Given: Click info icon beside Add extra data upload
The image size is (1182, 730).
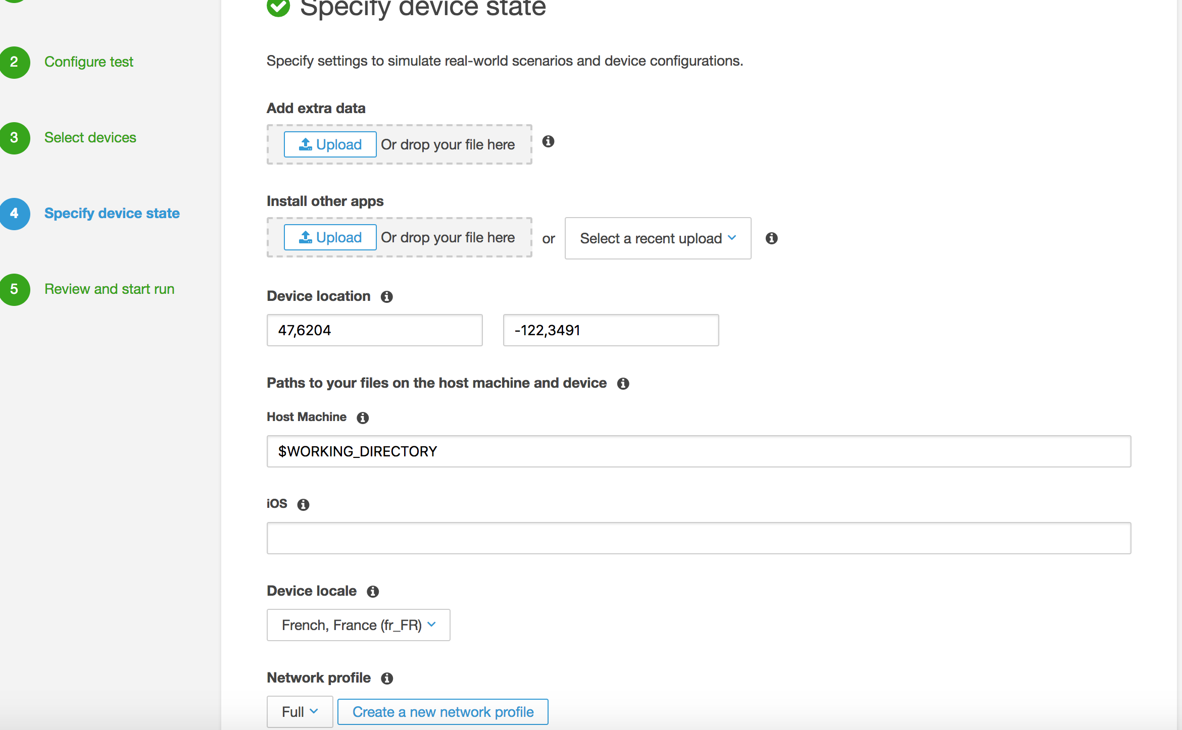Looking at the screenshot, I should click(x=548, y=142).
